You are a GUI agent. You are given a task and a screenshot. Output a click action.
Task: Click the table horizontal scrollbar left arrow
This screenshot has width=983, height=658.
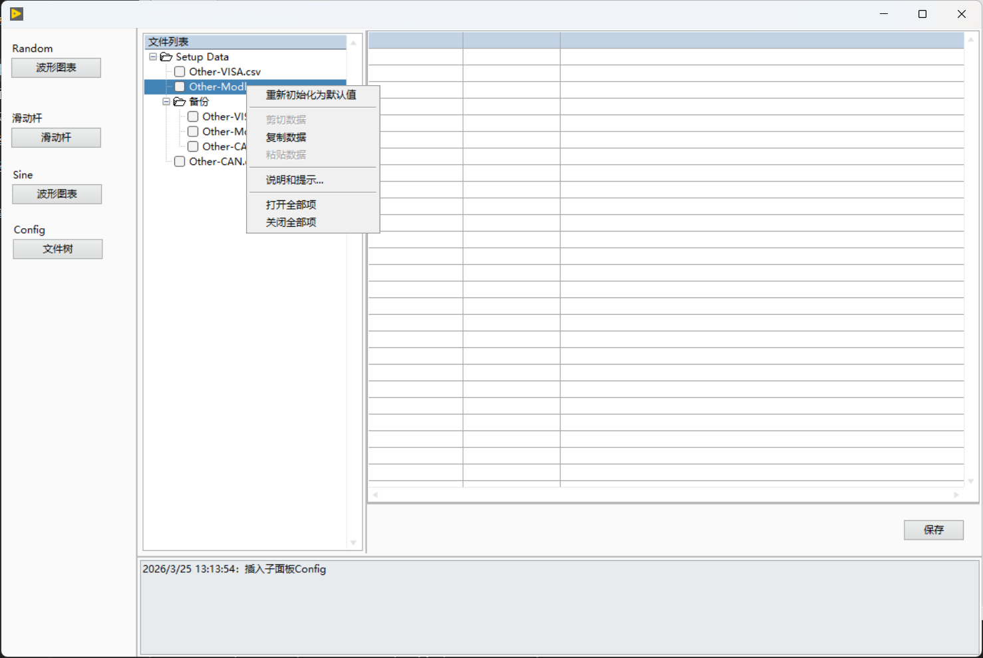[x=375, y=495]
